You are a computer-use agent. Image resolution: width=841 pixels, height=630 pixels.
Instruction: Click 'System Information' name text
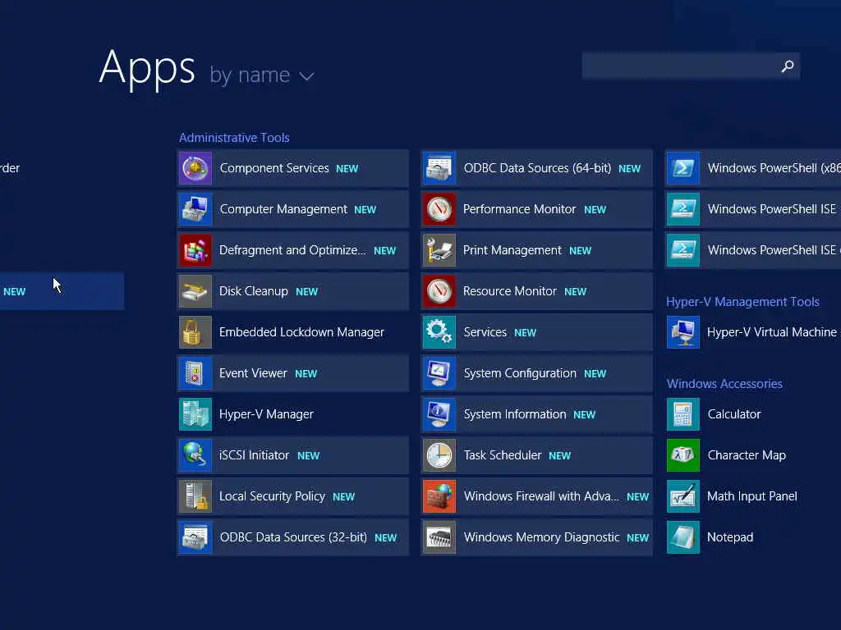515,414
